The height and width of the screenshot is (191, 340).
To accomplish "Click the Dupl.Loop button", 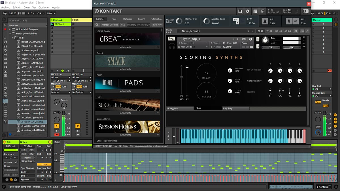I will point(27,161).
